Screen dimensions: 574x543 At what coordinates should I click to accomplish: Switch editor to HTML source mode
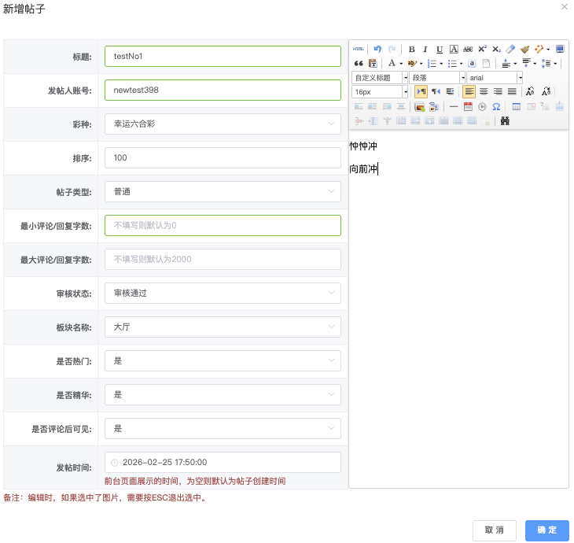coord(358,49)
